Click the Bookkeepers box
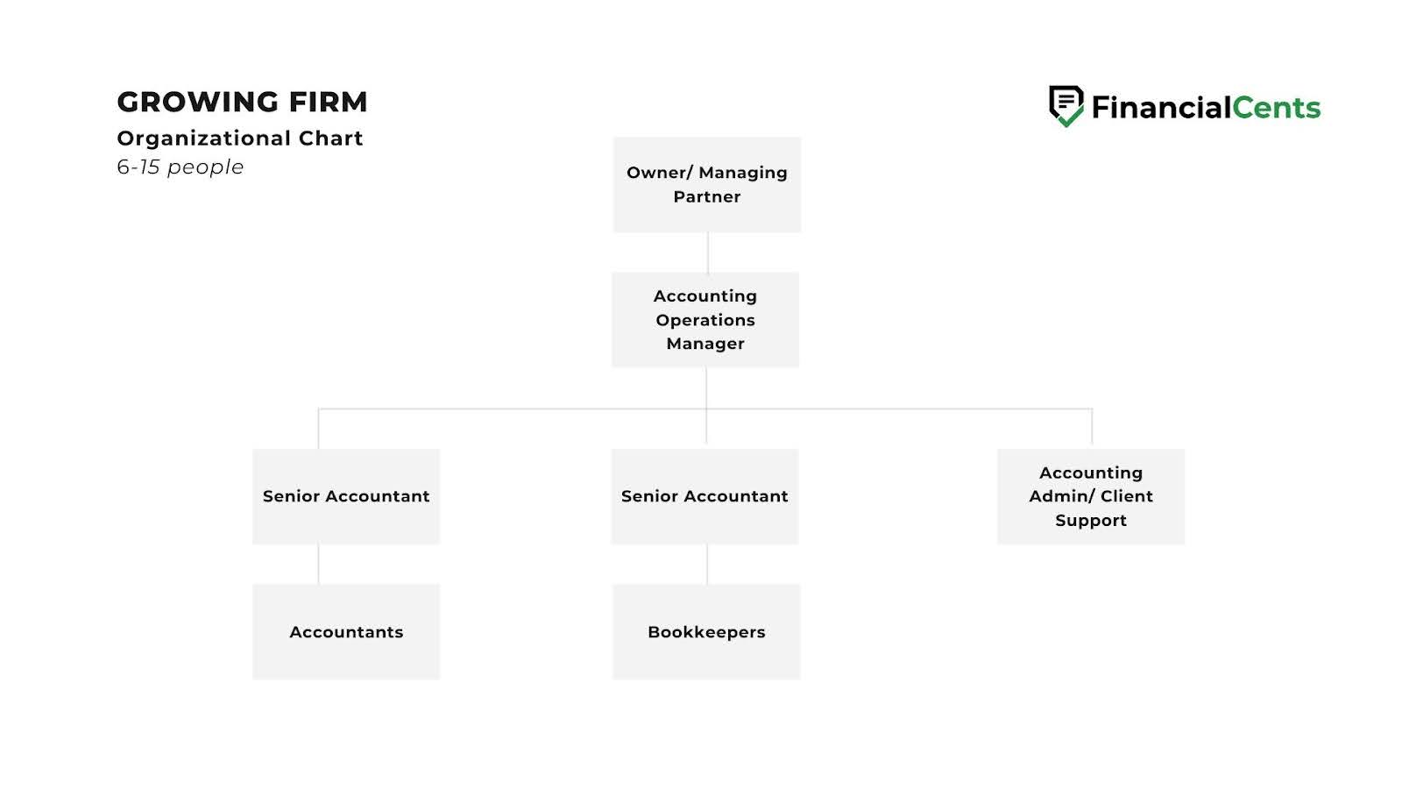The image size is (1402, 789). [x=706, y=632]
